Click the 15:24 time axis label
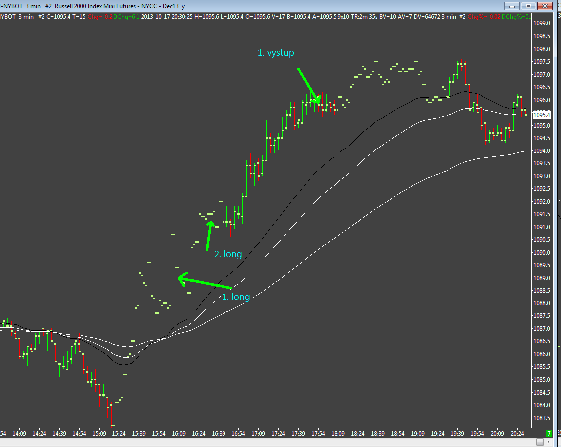 pos(119,434)
